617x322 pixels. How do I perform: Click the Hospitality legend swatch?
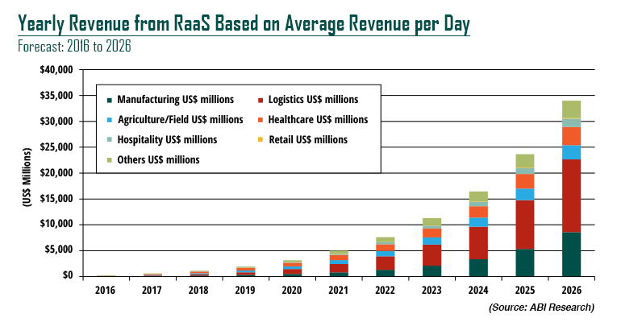coord(109,140)
